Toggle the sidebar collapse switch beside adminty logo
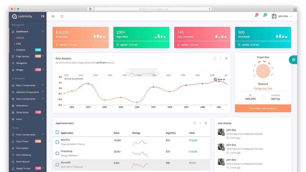 coord(42,16)
